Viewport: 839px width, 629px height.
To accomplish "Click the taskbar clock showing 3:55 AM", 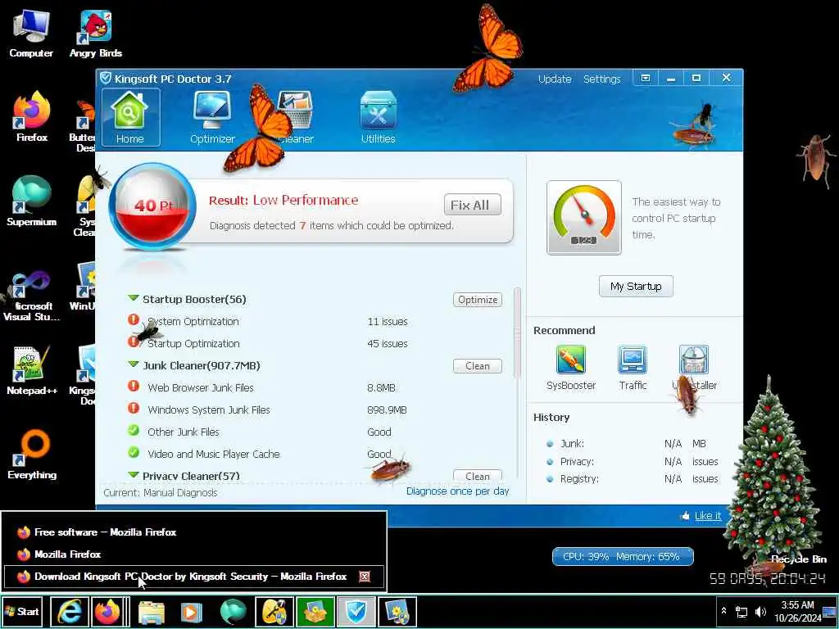I will point(797,611).
